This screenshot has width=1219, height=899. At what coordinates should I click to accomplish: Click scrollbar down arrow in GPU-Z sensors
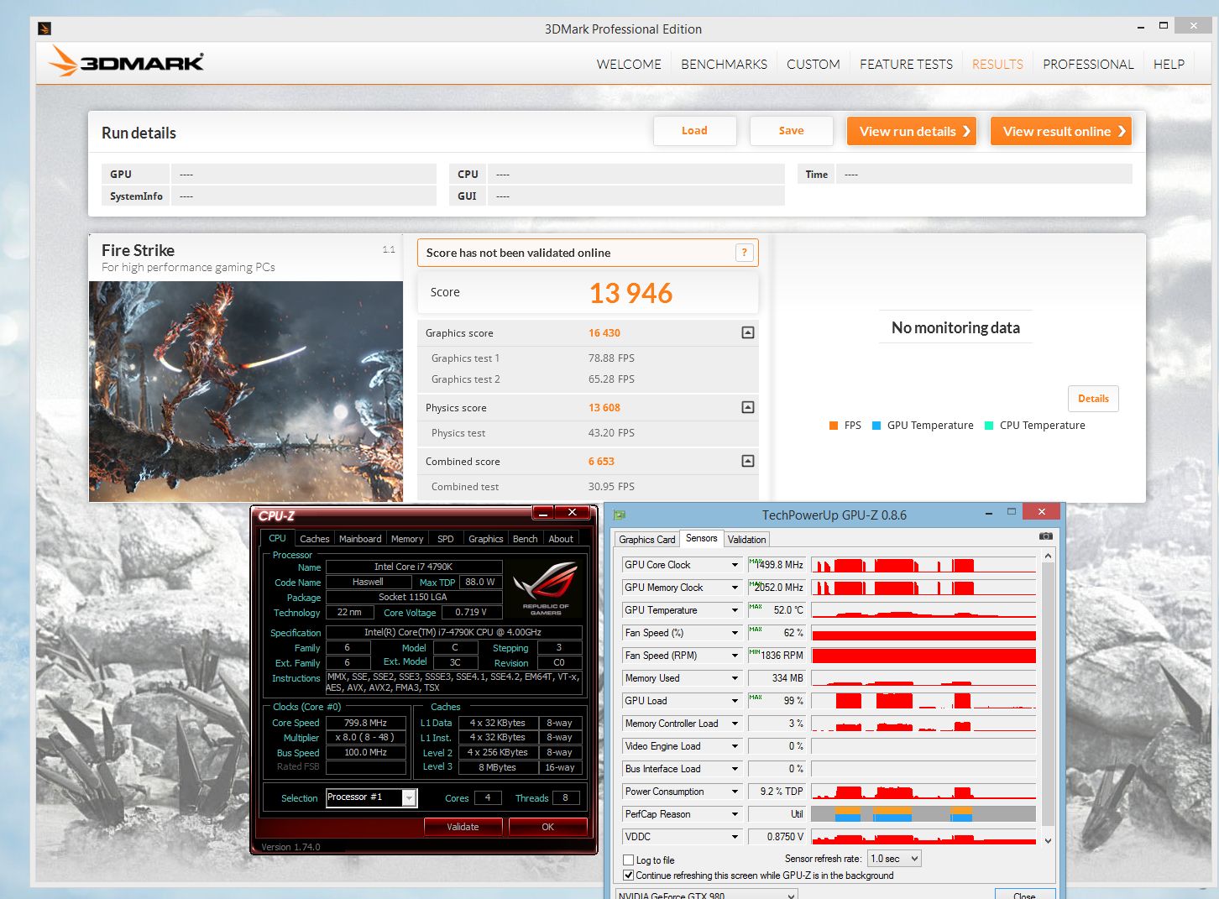1048,840
